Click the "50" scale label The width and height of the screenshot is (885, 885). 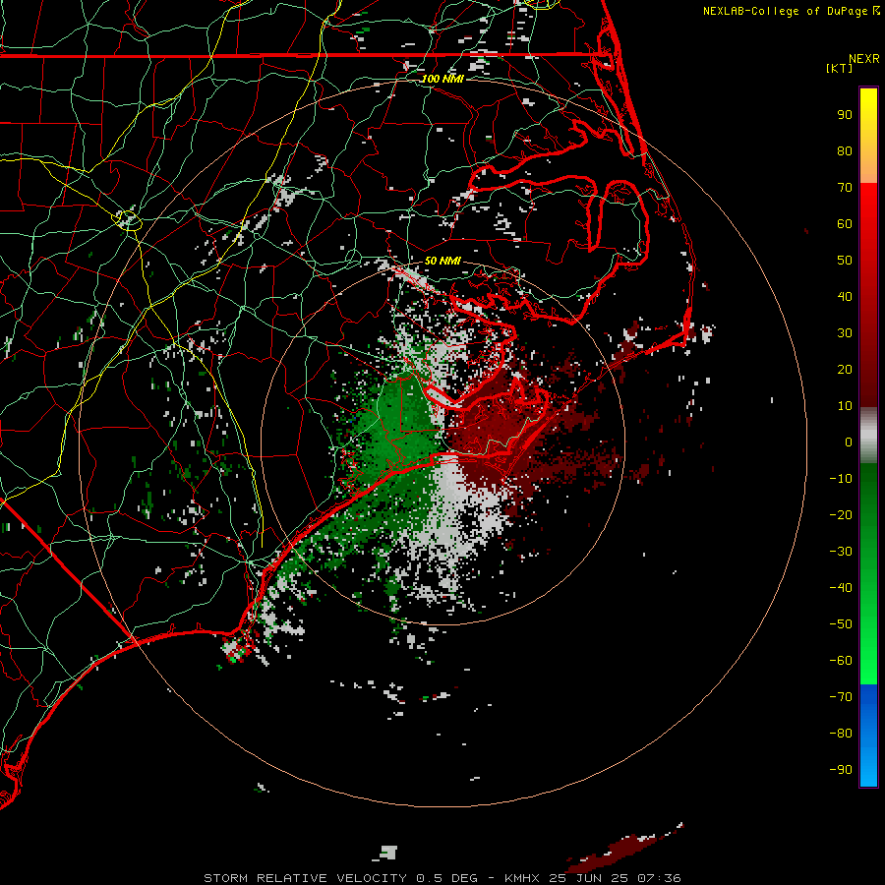845,261
